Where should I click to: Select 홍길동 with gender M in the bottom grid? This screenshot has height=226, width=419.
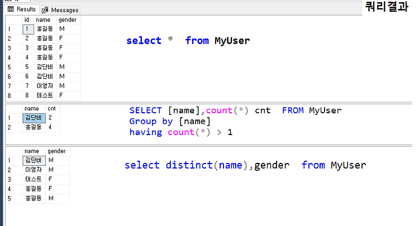[x=34, y=199]
